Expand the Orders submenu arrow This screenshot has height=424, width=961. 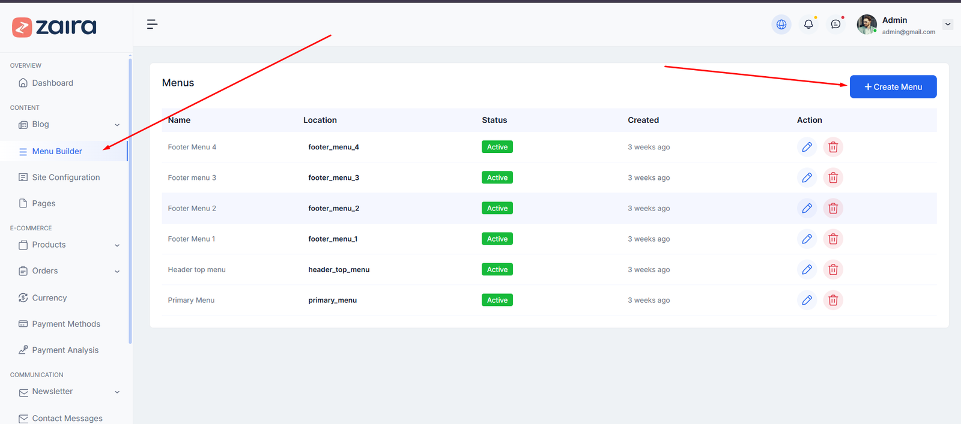click(117, 271)
